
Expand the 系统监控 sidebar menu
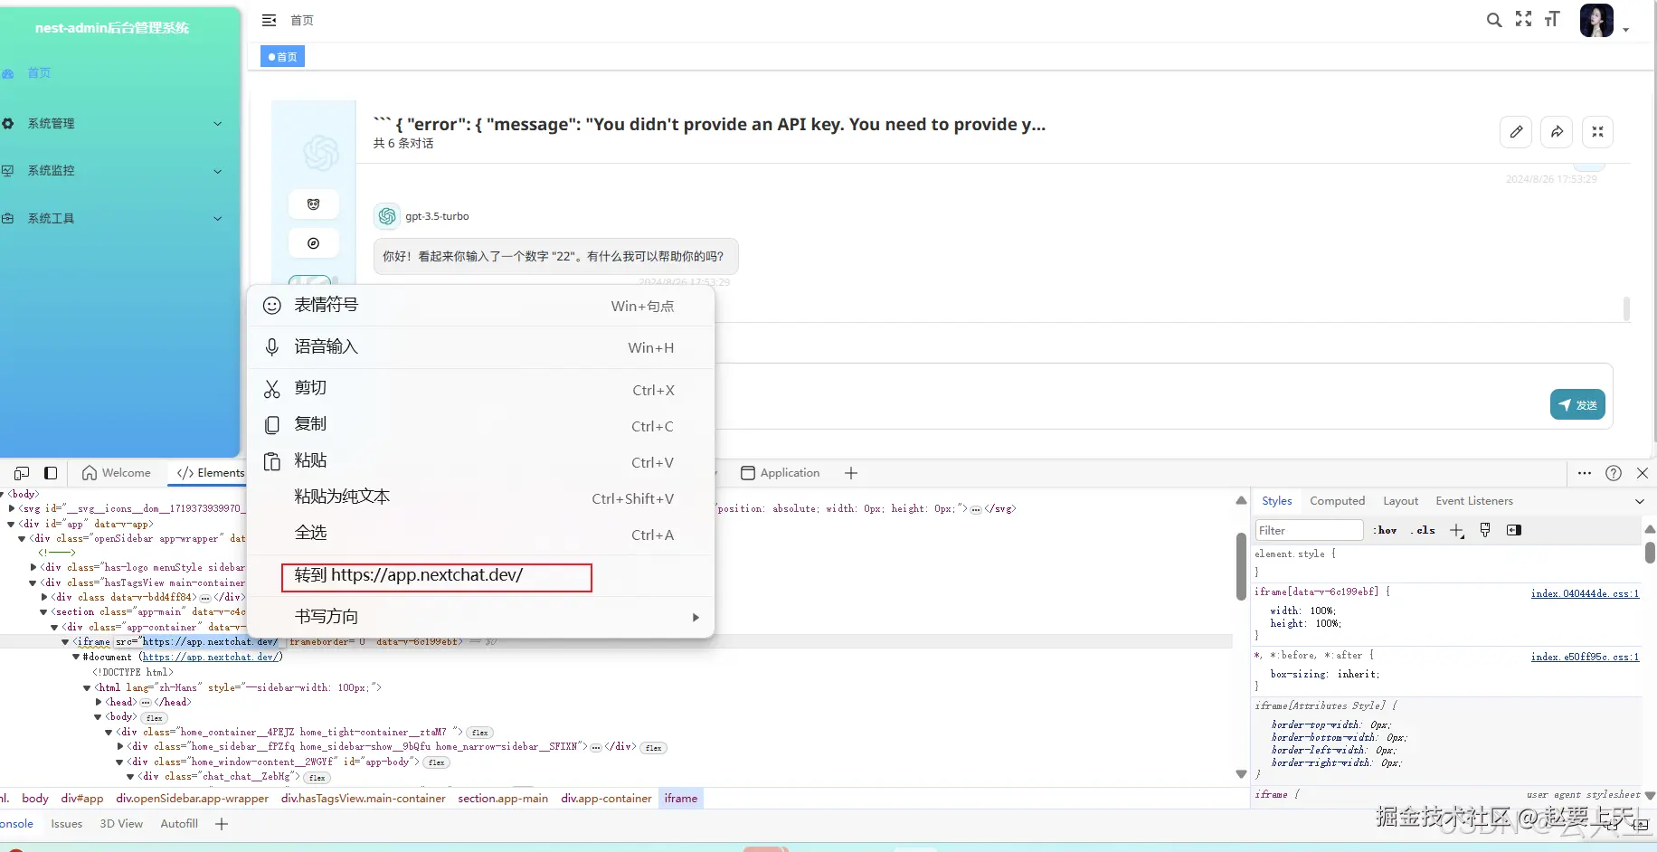point(112,171)
